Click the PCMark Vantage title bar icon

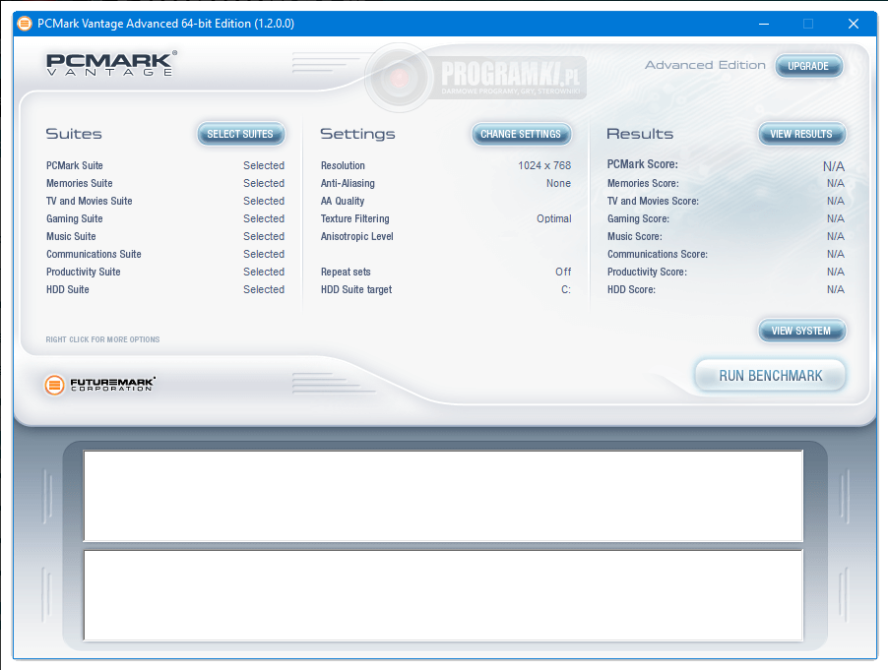[25, 24]
